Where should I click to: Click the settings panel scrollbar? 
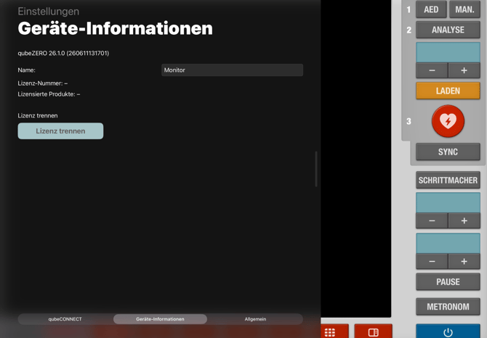pos(316,169)
